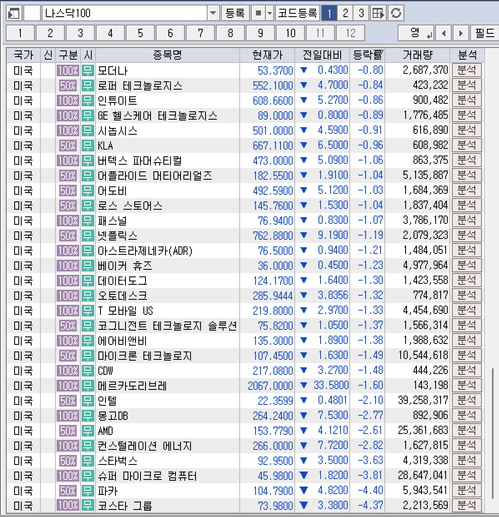Click the 영 language toggle button
Screen dimensions: 499x517
pos(416,33)
